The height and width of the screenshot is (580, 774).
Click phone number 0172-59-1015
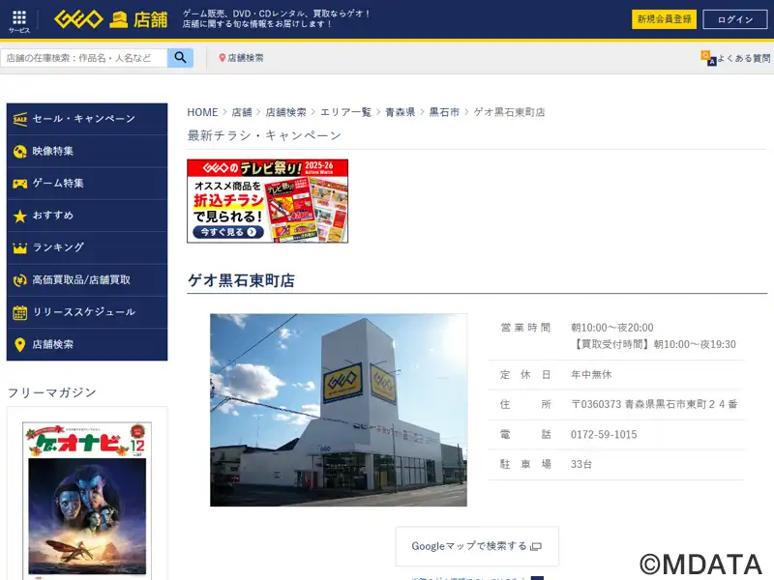click(x=604, y=434)
